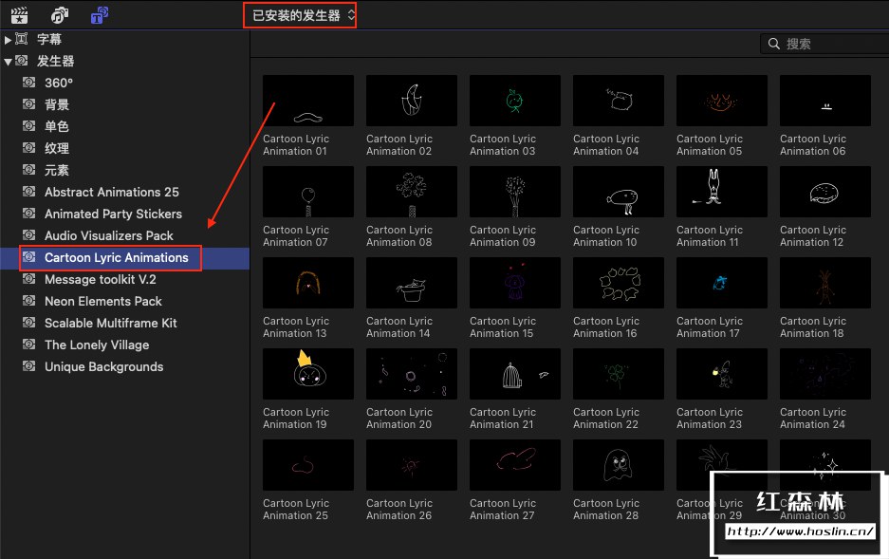Click the generator icon beside 单色
Image resolution: width=889 pixels, height=559 pixels.
point(28,126)
